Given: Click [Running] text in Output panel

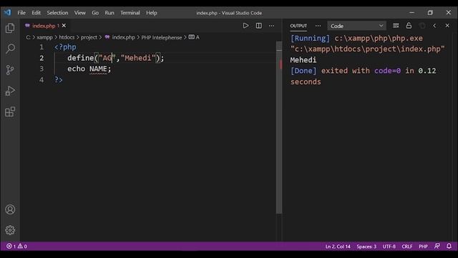Looking at the screenshot, I should [310, 38].
